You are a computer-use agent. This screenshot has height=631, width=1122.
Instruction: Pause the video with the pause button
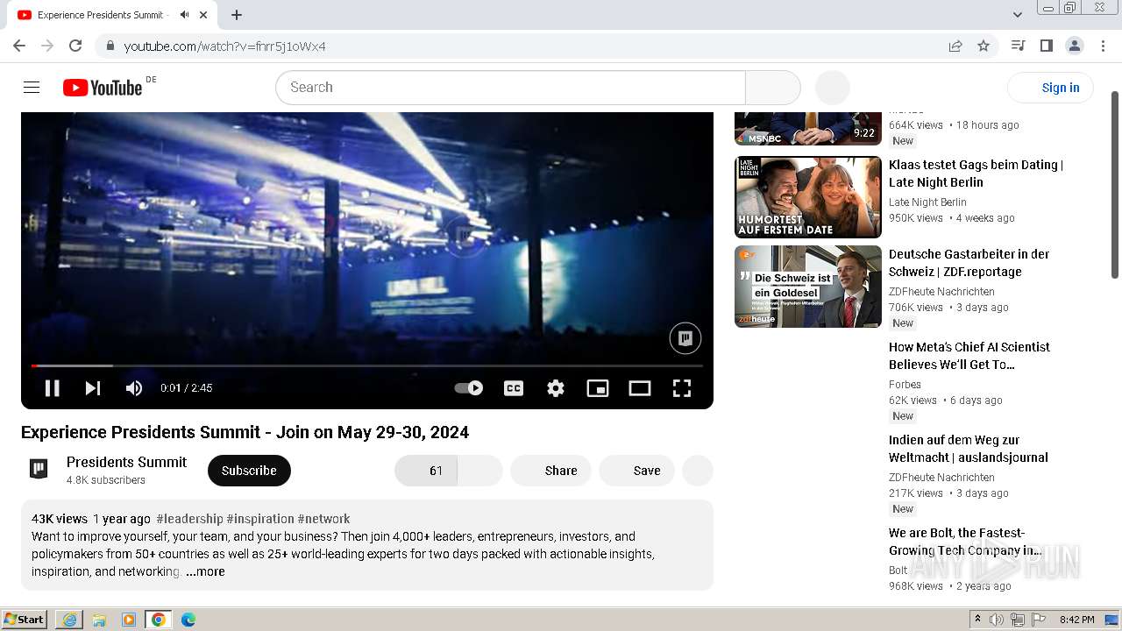[x=52, y=388]
